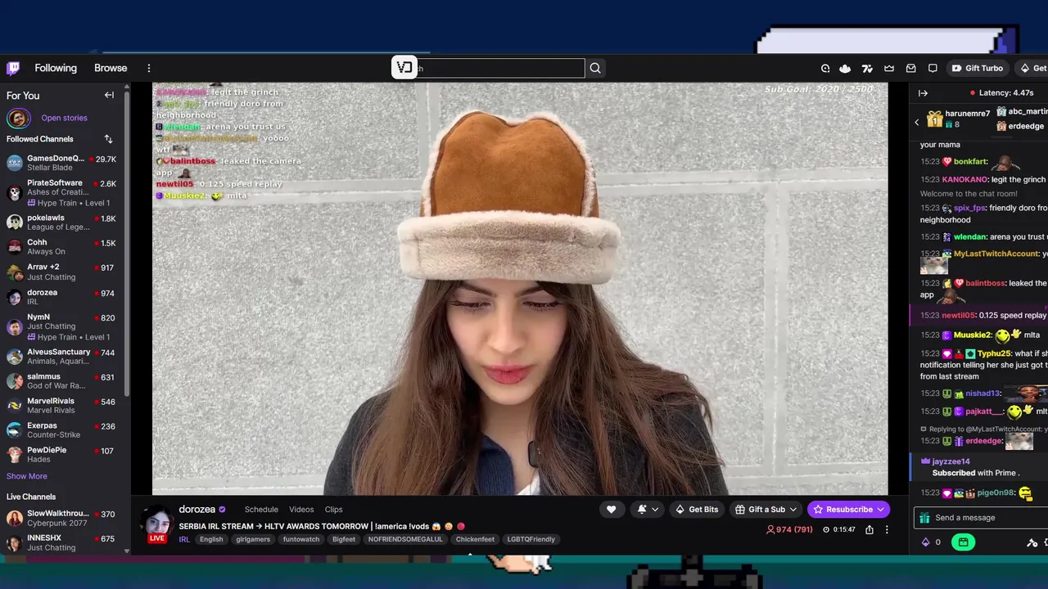Collapse the For You sidebar

(109, 96)
